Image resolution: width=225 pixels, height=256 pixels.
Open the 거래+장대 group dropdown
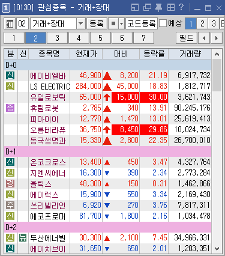pos(80,24)
